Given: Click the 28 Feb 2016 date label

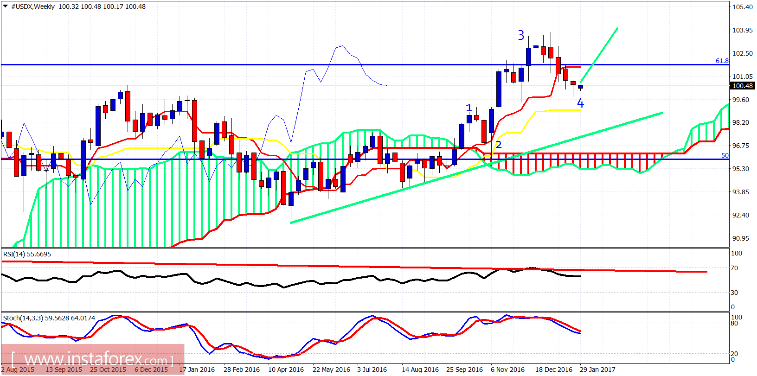Looking at the screenshot, I should pos(242,370).
